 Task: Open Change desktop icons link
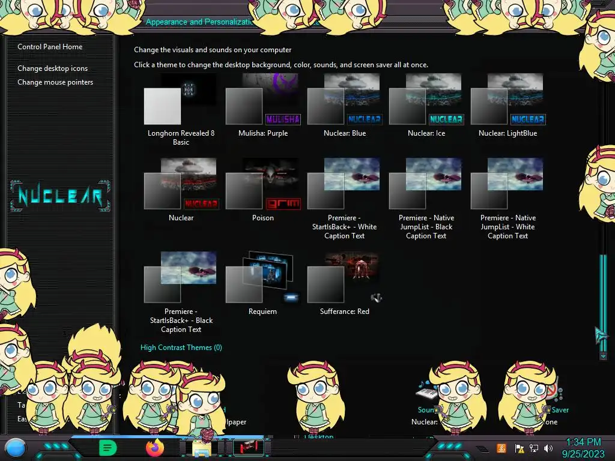tap(53, 68)
